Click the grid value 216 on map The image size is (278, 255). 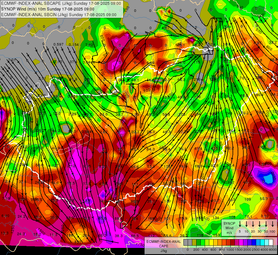click(197, 79)
